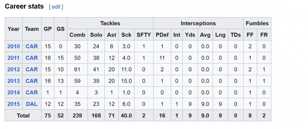Click the CAR team link in the 2012 row
This screenshot has width=308, height=129.
[x=32, y=69]
